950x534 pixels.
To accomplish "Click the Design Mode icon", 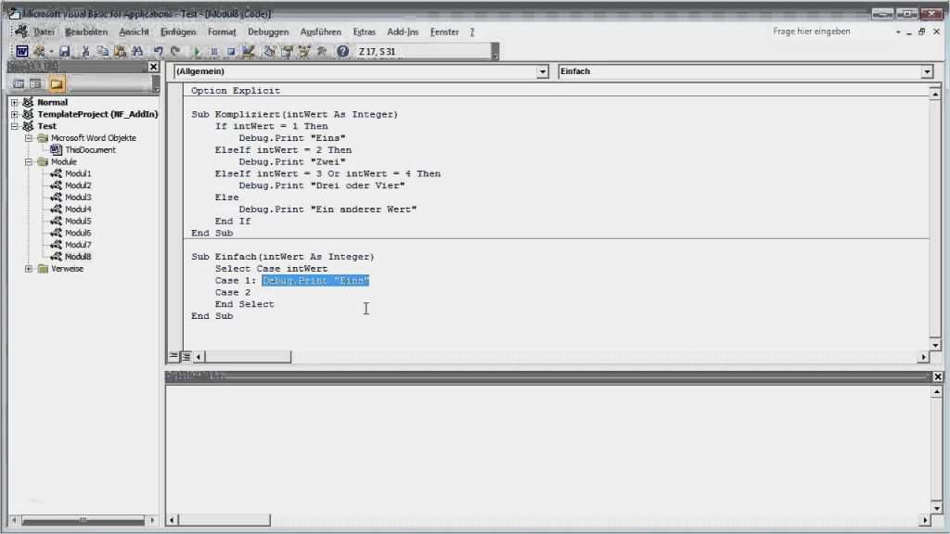I will click(x=248, y=52).
